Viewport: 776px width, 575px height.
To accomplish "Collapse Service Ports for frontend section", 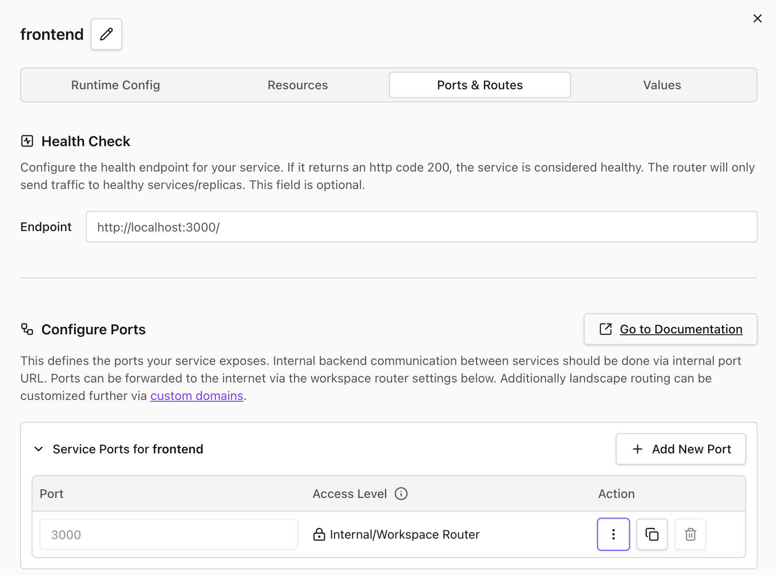I will (39, 449).
